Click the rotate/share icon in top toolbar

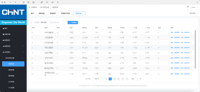click(x=52, y=2)
